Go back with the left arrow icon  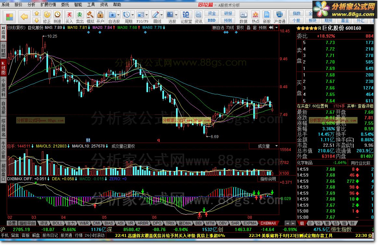click(x=24, y=17)
